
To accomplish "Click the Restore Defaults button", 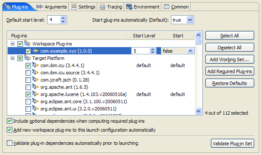I will pyautogui.click(x=230, y=83).
